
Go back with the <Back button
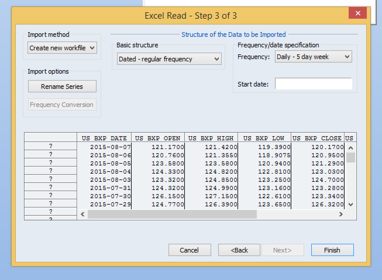point(239,250)
